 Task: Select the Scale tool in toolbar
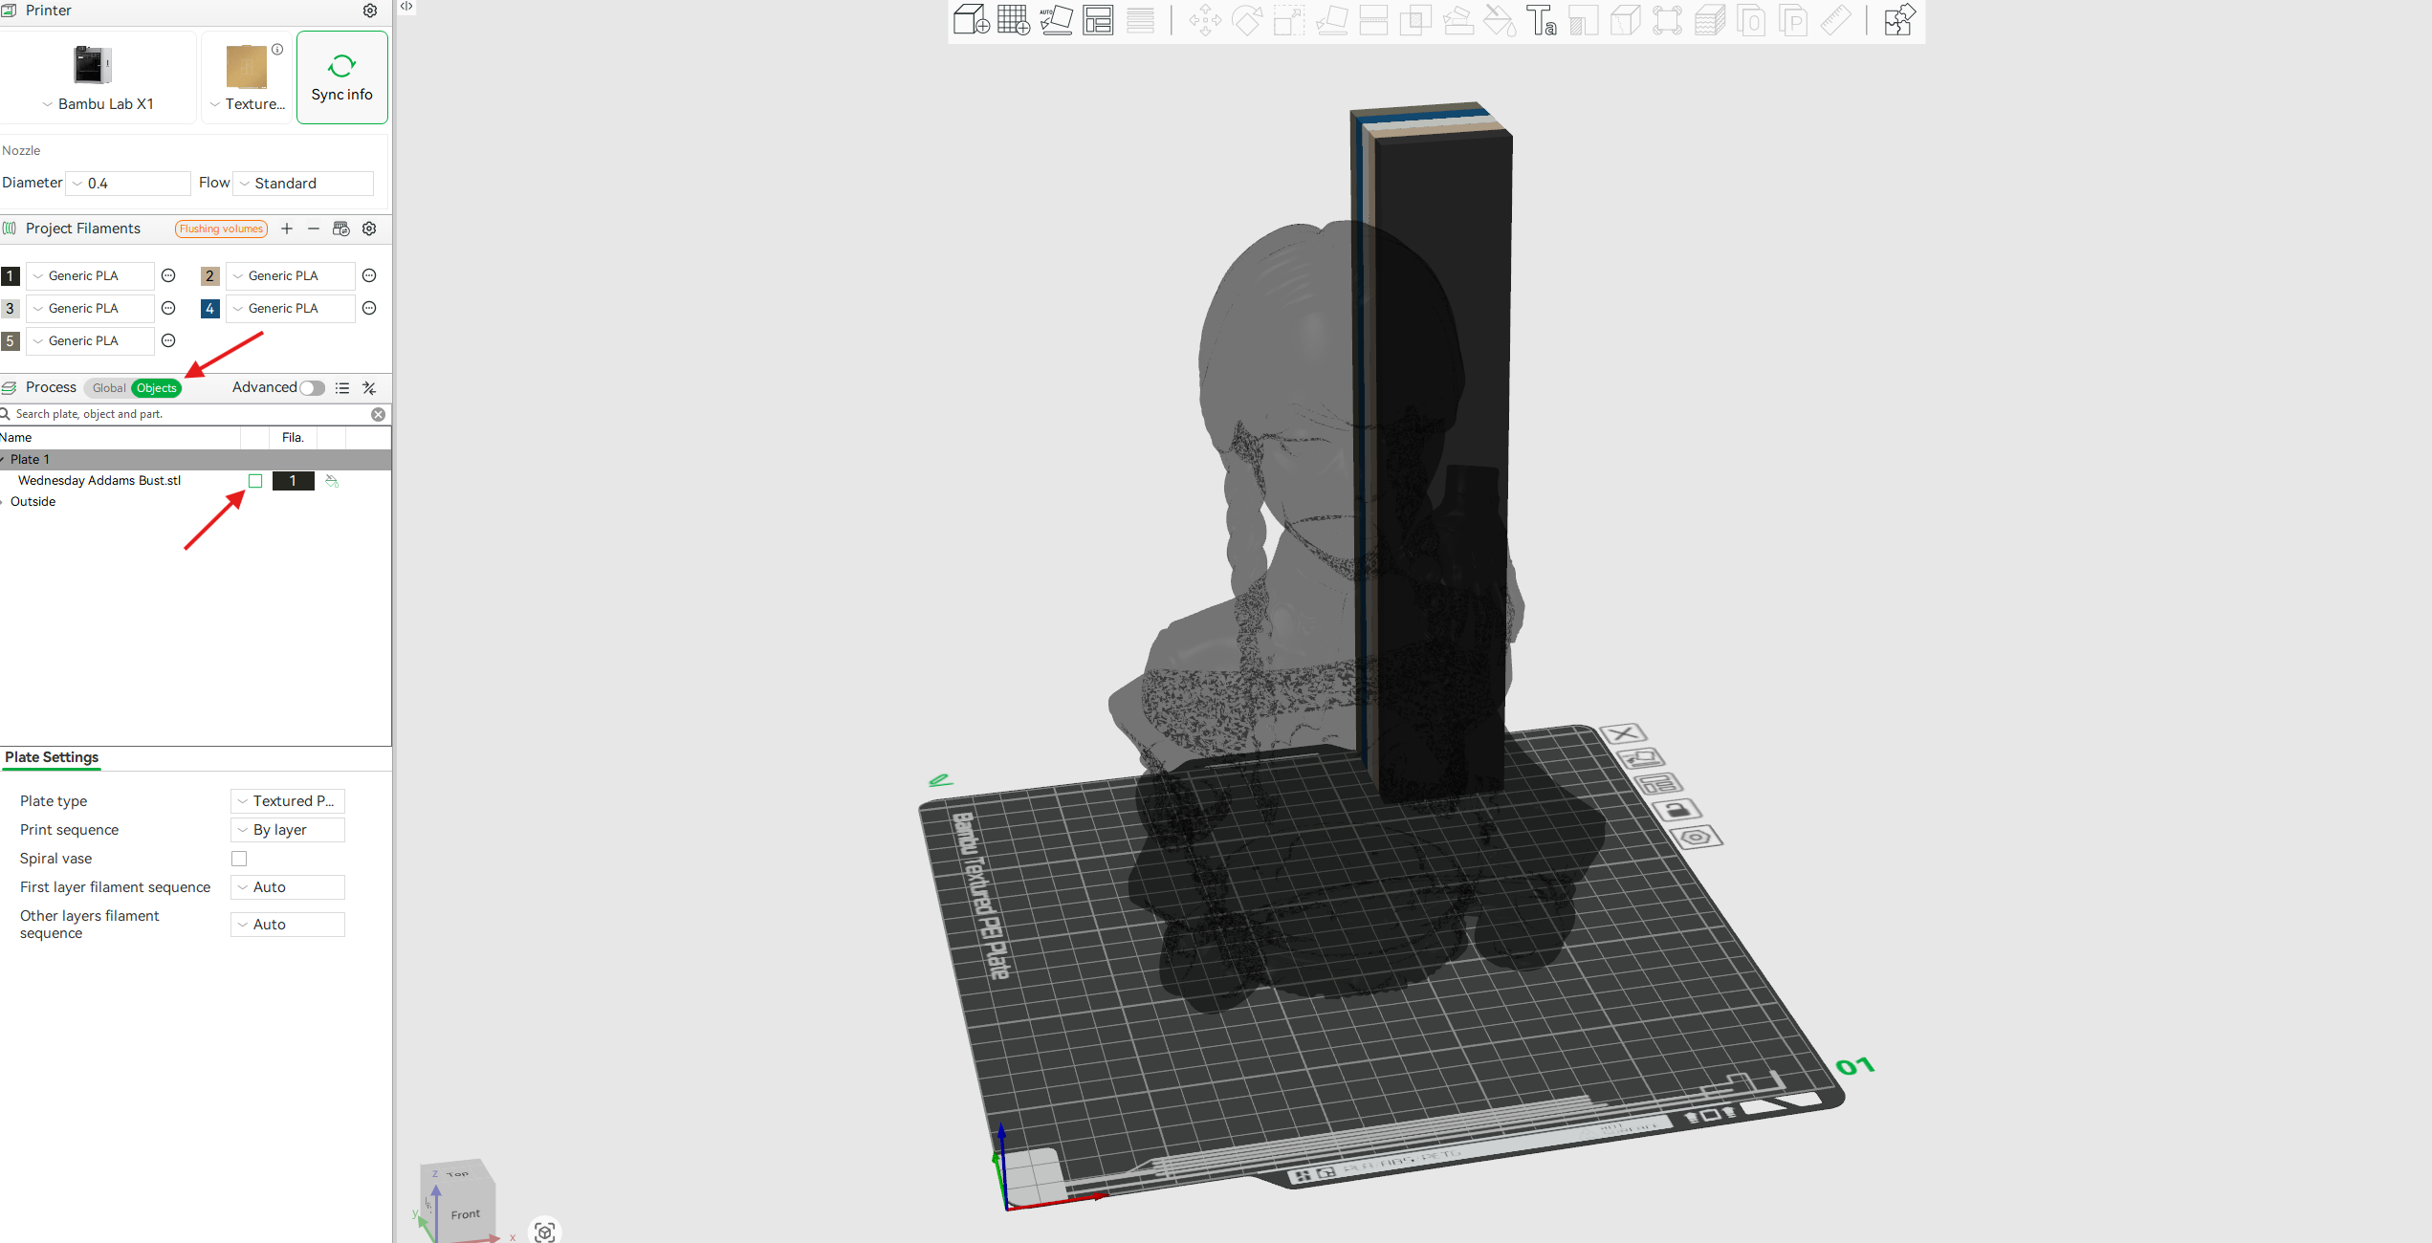[1289, 19]
